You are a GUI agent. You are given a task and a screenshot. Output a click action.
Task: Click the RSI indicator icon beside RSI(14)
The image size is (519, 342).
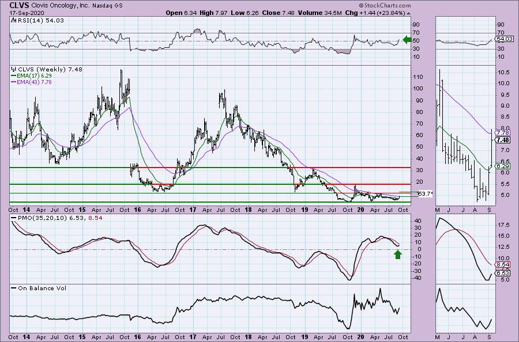point(13,20)
